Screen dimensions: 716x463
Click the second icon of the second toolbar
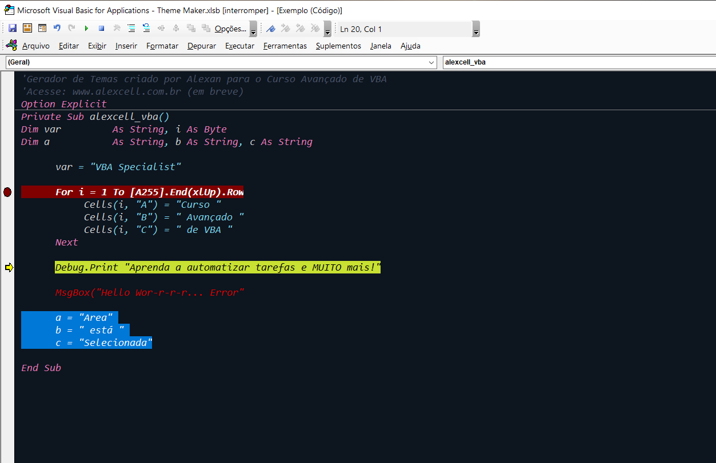pos(286,28)
